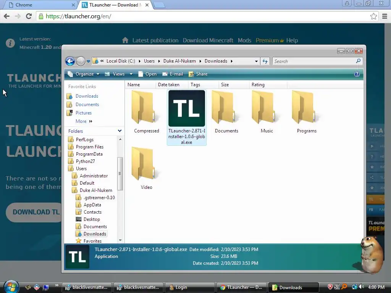The height and width of the screenshot is (293, 391).
Task: Select Python27 in folder tree
Action: pyautogui.click(x=85, y=161)
